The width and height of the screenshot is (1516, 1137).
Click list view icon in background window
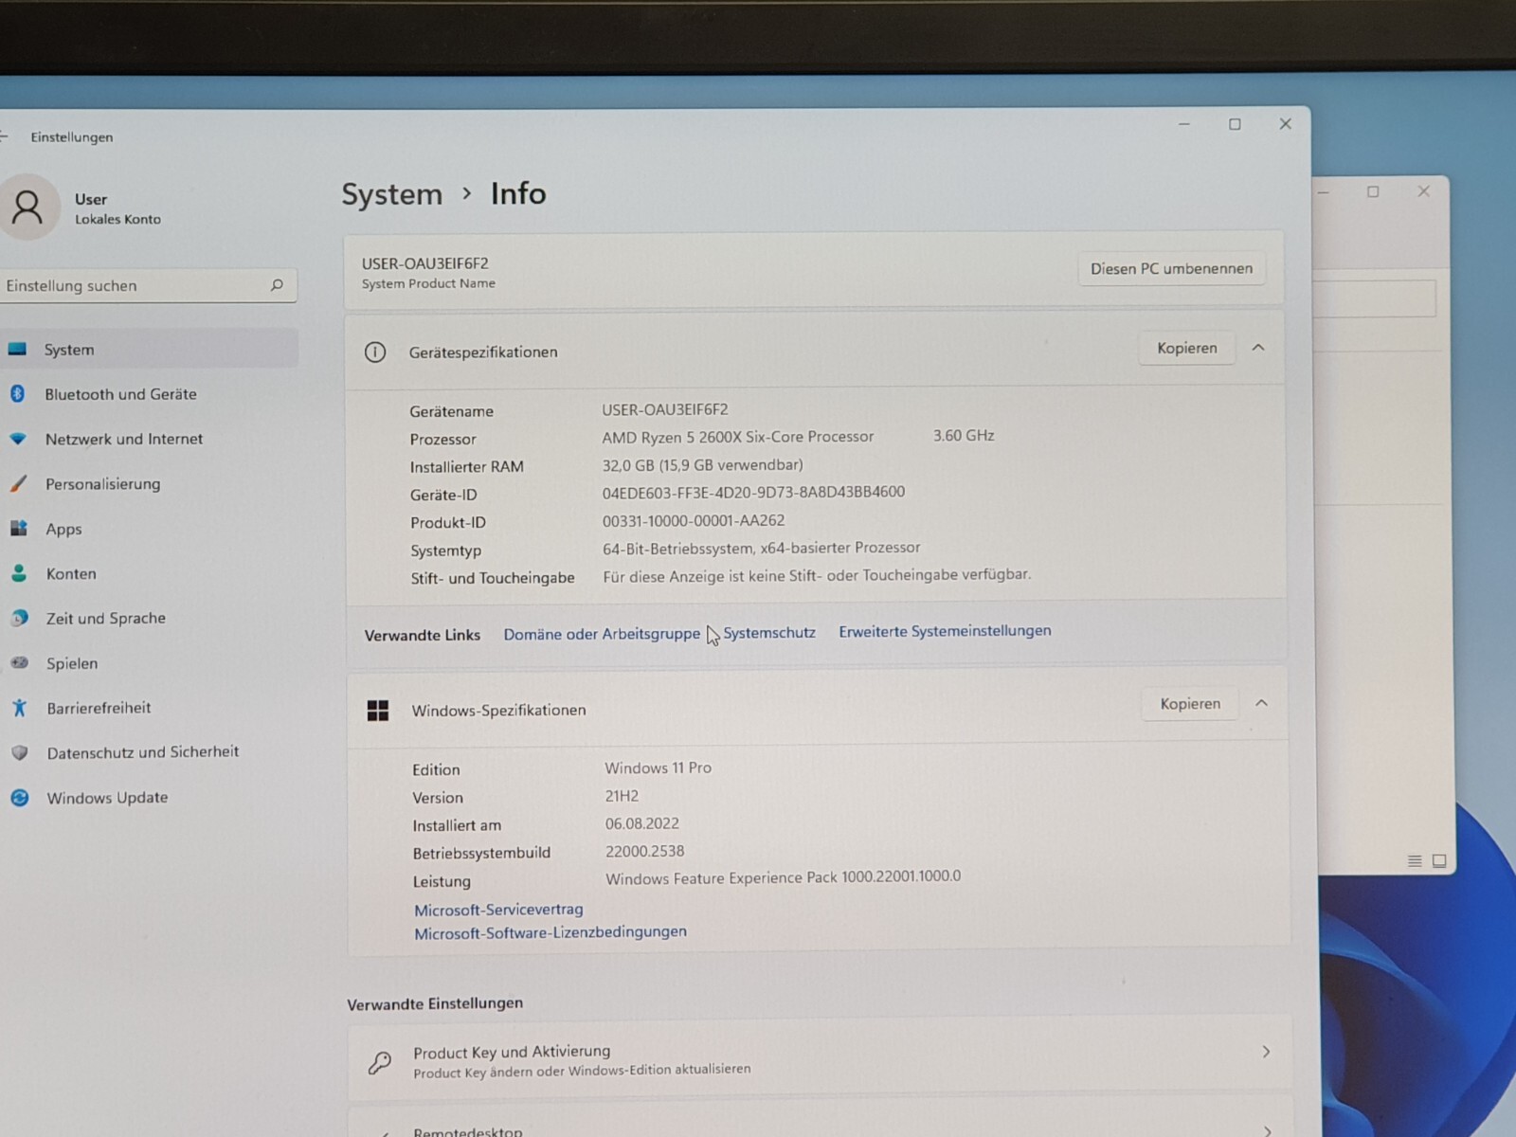(x=1415, y=861)
